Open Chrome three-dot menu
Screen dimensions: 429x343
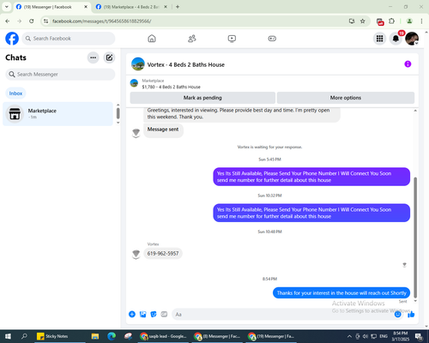pos(421,21)
